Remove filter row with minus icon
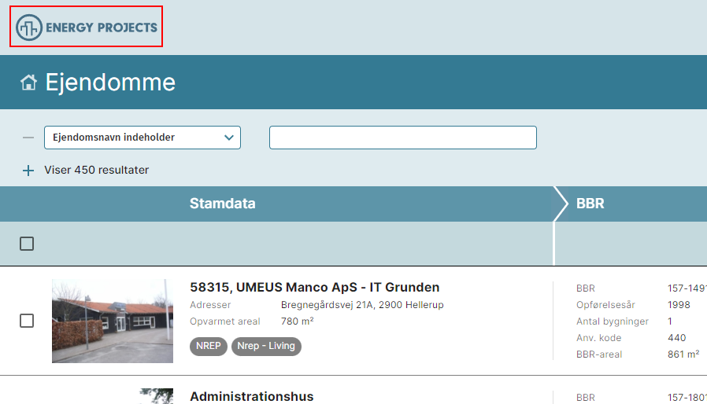The image size is (707, 404). coord(28,138)
